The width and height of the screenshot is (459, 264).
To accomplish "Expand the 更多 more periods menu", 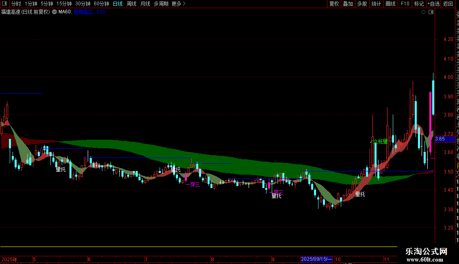I will tap(178, 4).
